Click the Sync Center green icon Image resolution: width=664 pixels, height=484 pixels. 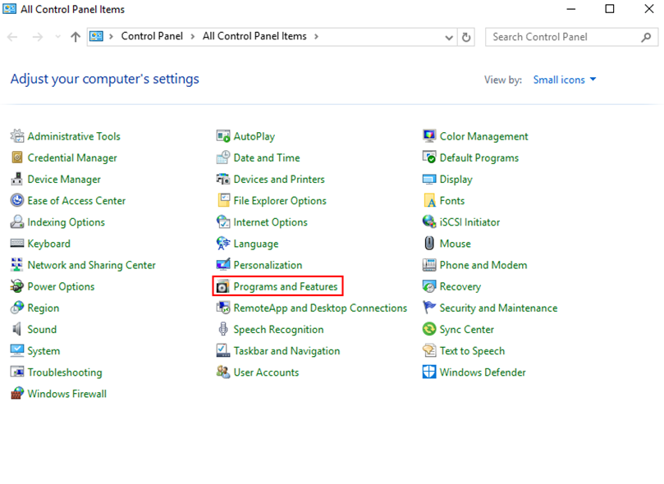click(429, 329)
